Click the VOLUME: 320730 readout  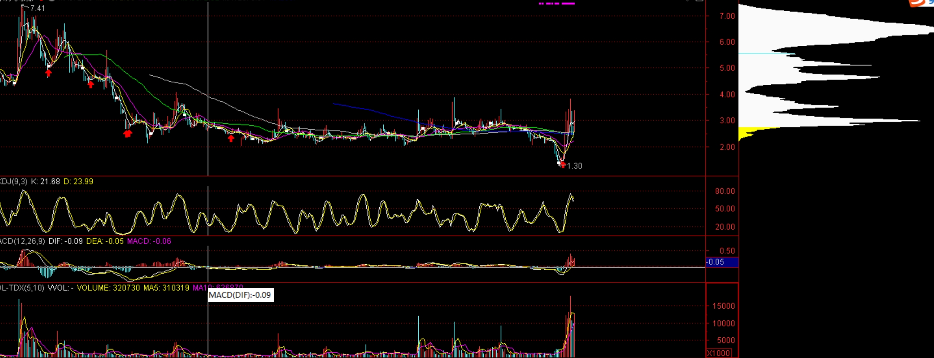pyautogui.click(x=108, y=288)
